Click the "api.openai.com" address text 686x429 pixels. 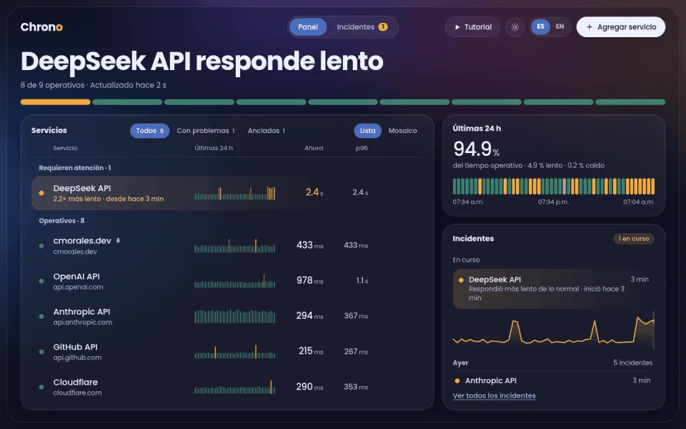pyautogui.click(x=79, y=287)
